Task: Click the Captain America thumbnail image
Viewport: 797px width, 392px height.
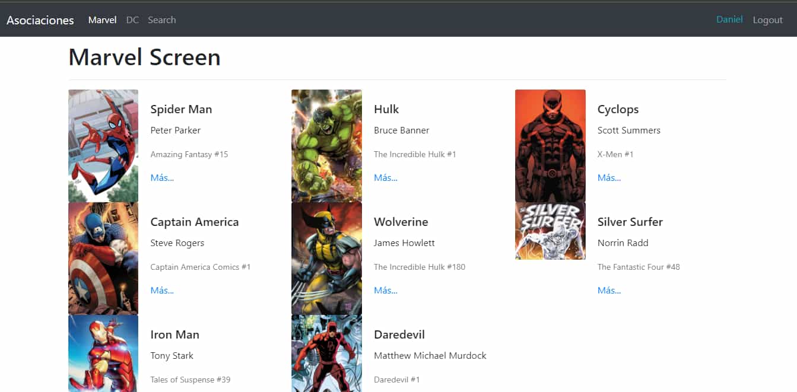Action: (x=103, y=259)
